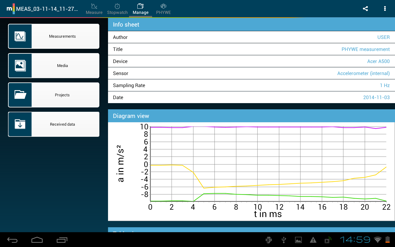Select the Date value 2014-11-03
This screenshot has width=395, height=247.
tap(376, 98)
